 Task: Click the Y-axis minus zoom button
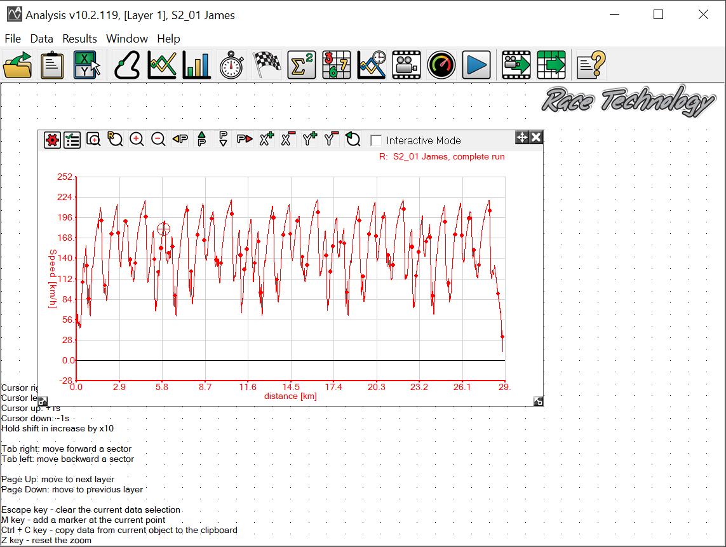[x=331, y=140]
